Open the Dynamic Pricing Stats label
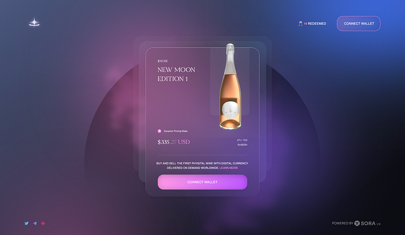This screenshot has height=235, width=405. click(176, 131)
